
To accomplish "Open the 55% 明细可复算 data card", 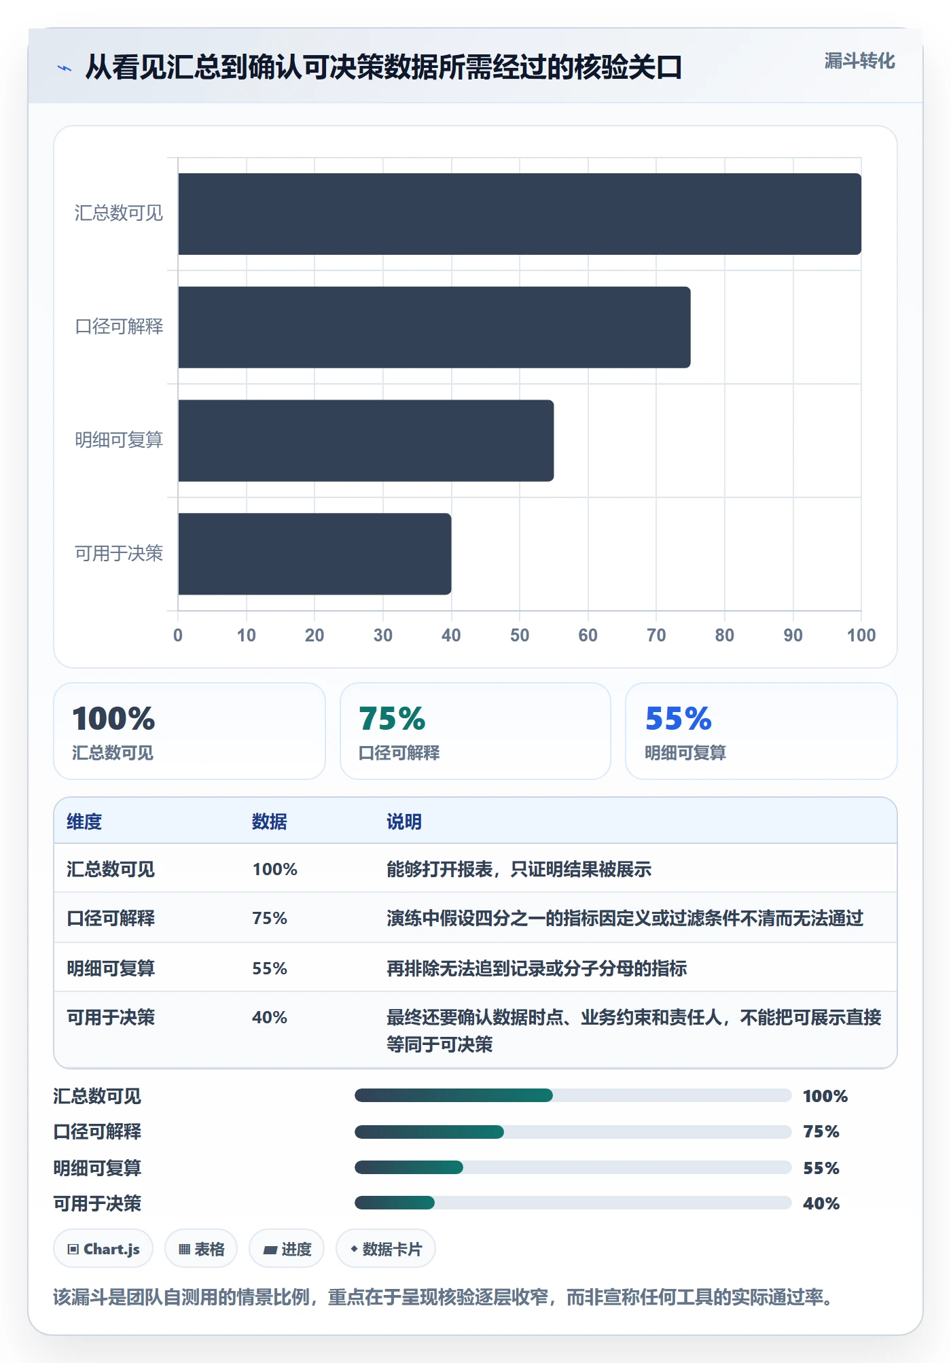I will click(761, 731).
